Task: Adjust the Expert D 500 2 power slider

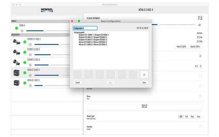Action: pyautogui.click(x=52, y=55)
